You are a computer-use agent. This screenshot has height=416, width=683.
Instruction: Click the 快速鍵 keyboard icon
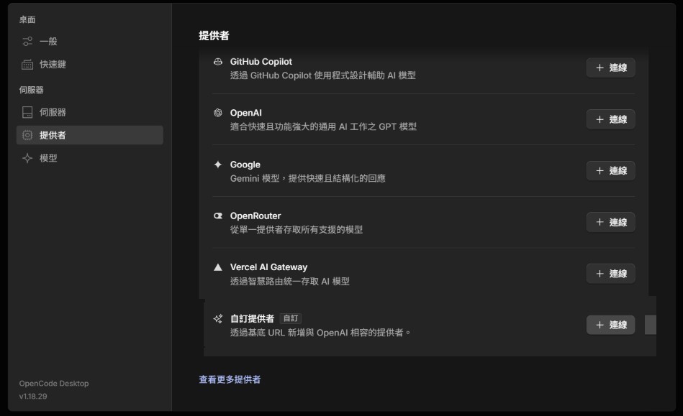tap(27, 65)
